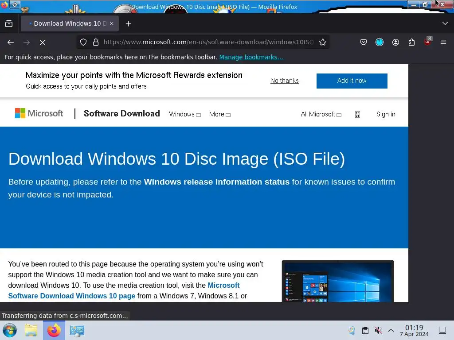This screenshot has height=340, width=454.
Task: Click the taskbar clock showing 01:19
Action: [x=414, y=330]
